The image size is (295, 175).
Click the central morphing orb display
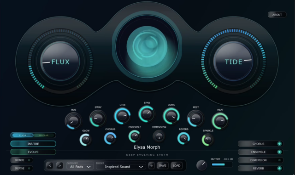[147, 46]
